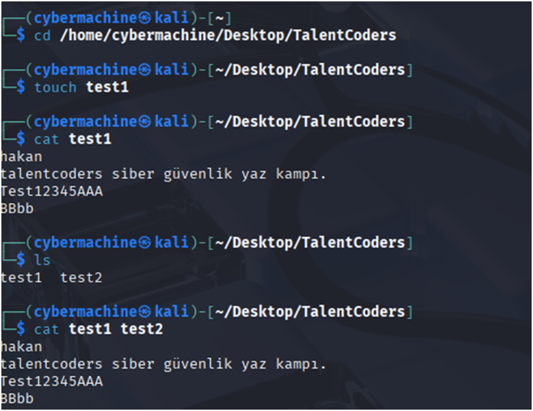Click last 'Test12345AAA' output line

point(52,381)
